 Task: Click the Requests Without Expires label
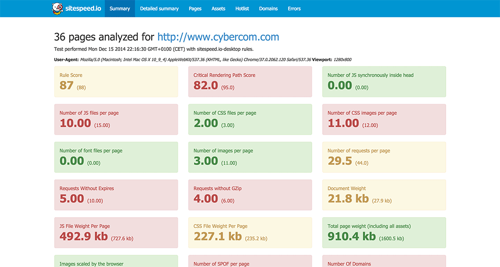87,188
